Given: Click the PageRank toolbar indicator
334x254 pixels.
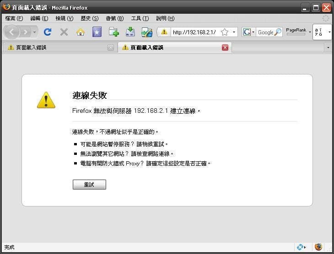Looking at the screenshot, I should 296,32.
